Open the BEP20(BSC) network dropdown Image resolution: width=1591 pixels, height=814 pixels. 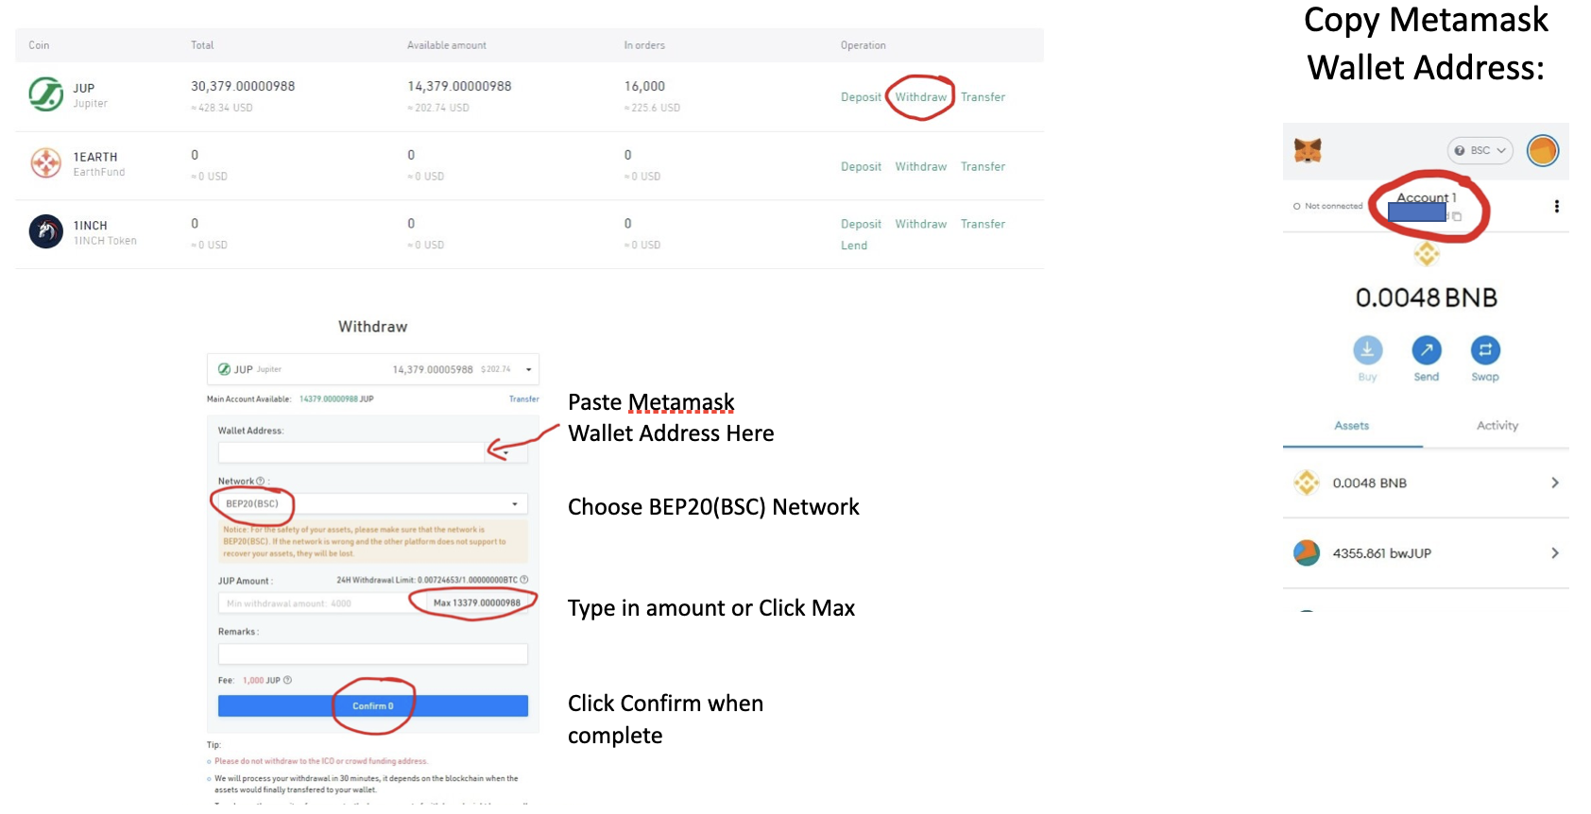click(514, 504)
